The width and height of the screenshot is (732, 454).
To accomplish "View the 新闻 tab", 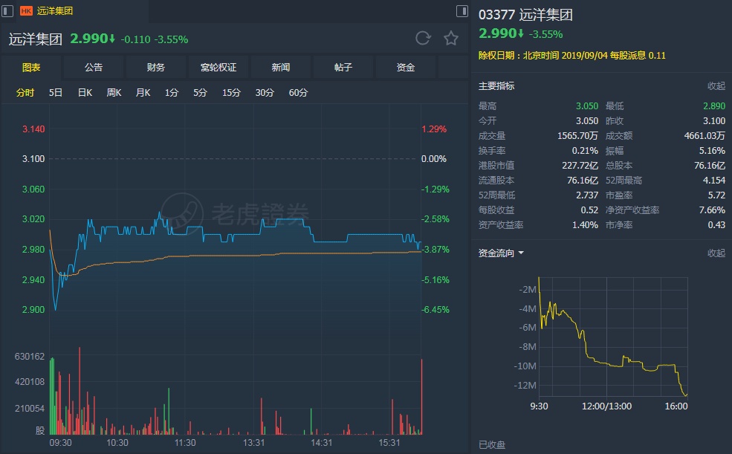I will click(x=281, y=67).
